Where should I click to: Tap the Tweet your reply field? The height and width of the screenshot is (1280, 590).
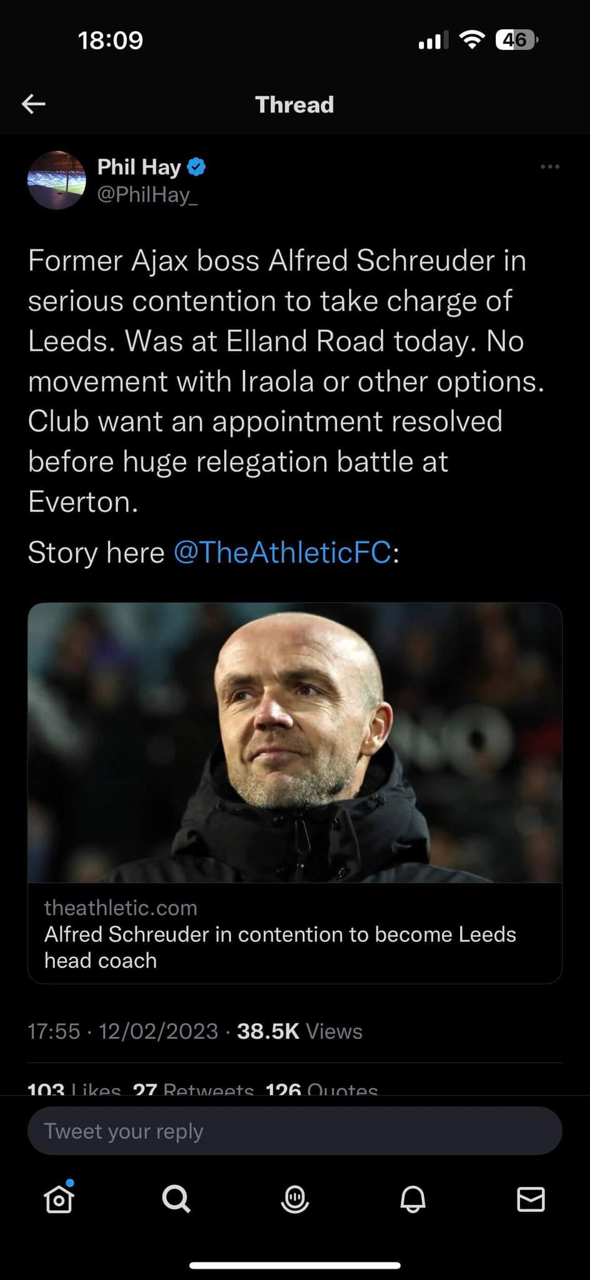295,1131
